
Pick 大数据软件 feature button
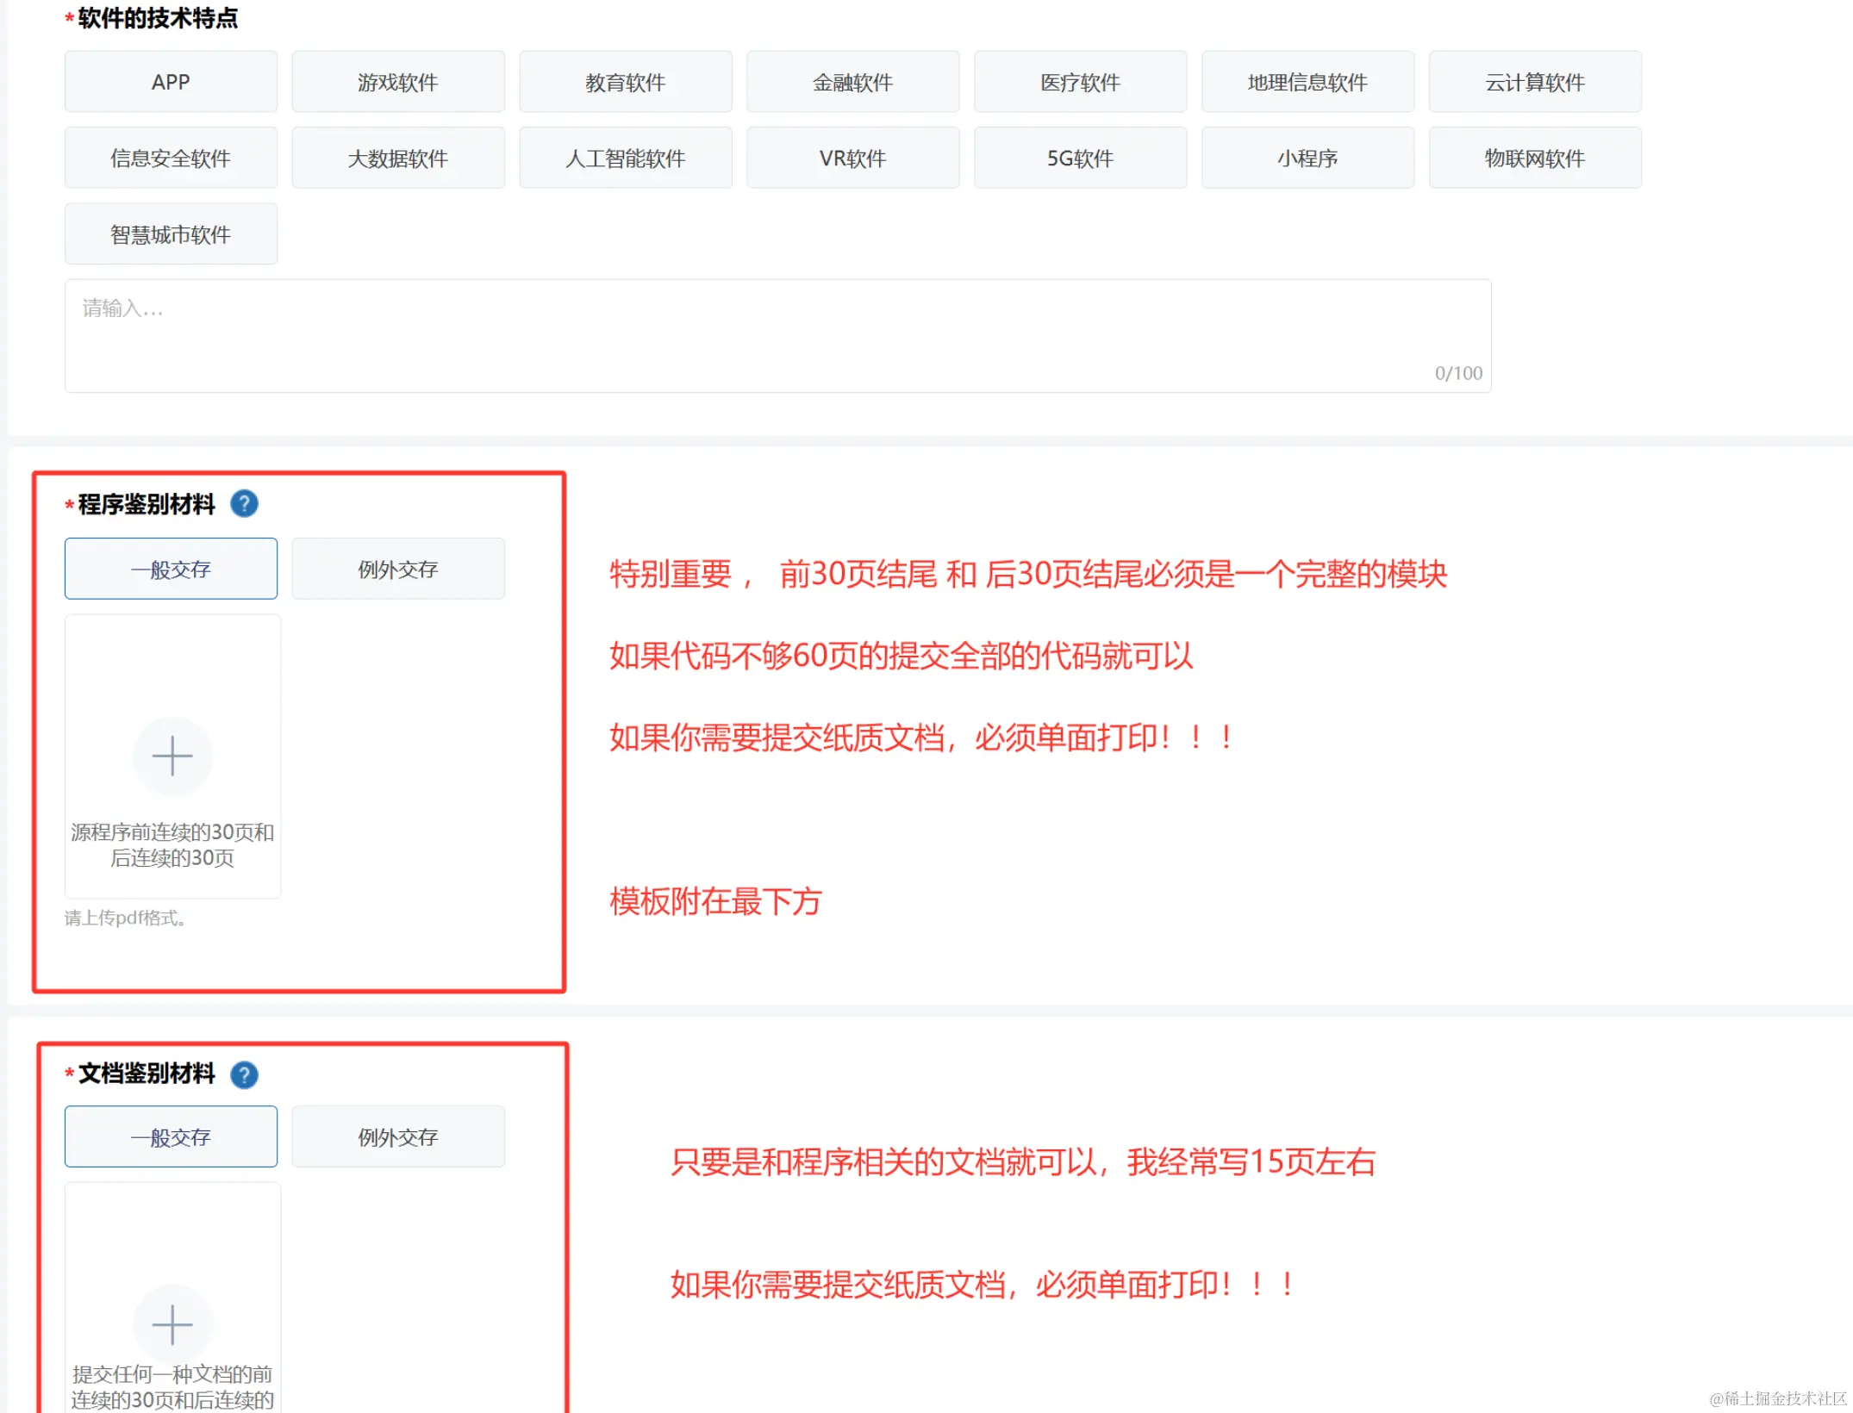click(397, 158)
